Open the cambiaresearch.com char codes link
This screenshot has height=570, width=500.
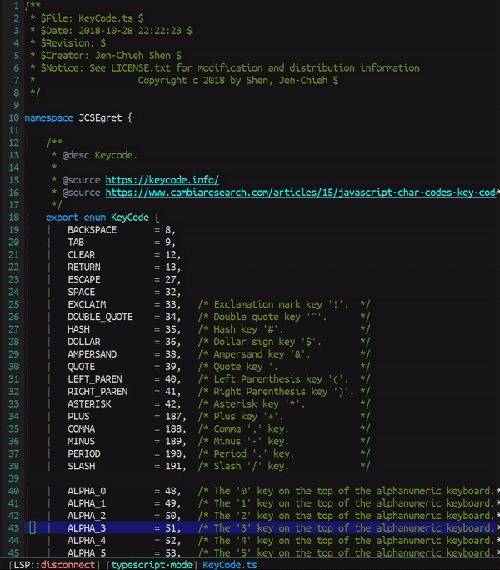click(300, 192)
